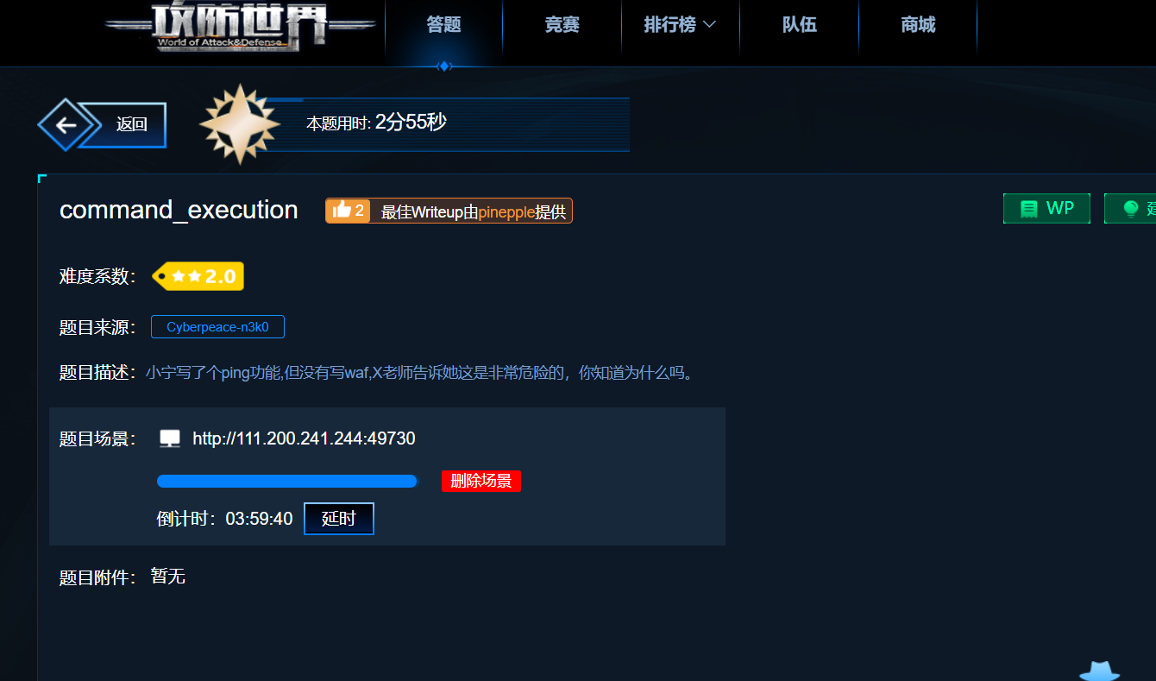This screenshot has height=681, width=1156.
Task: Click the green lightbulb suggestion icon
Action: (x=1130, y=209)
